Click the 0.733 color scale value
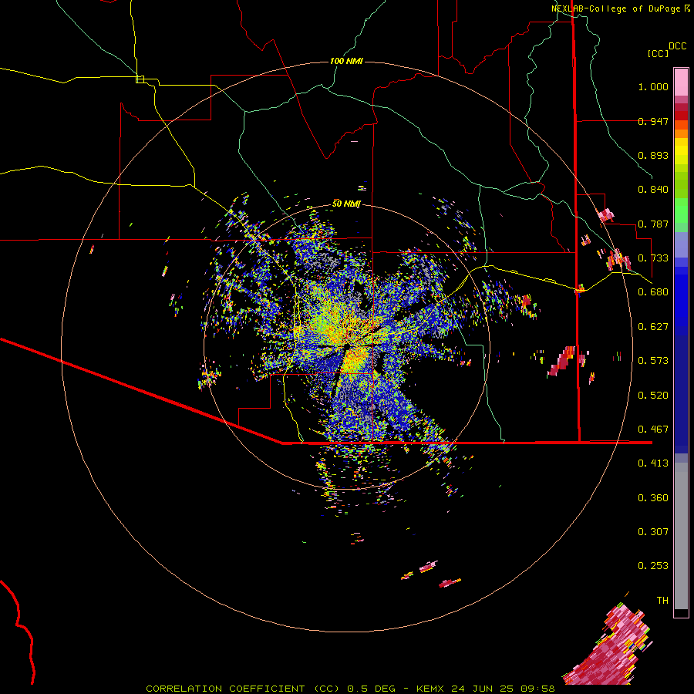Screen dimensions: 694x694 [653, 258]
